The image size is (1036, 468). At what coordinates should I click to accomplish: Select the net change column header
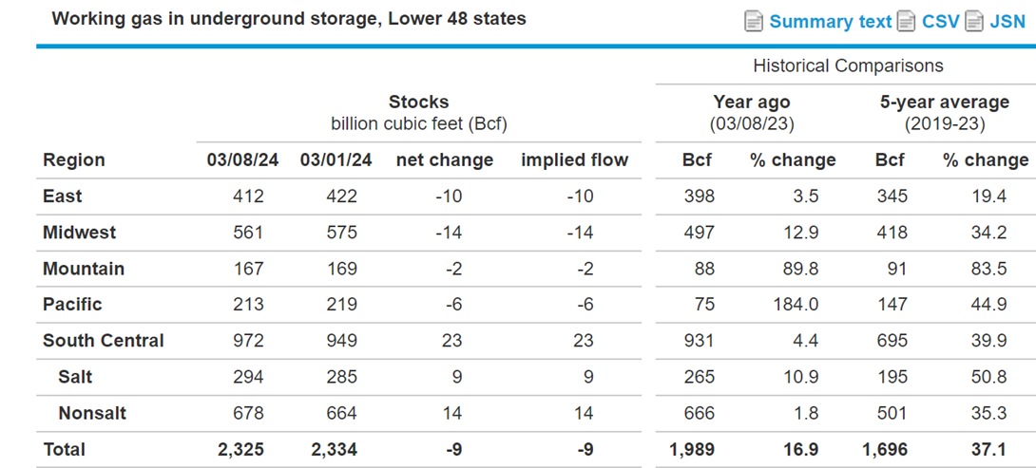[x=445, y=160]
